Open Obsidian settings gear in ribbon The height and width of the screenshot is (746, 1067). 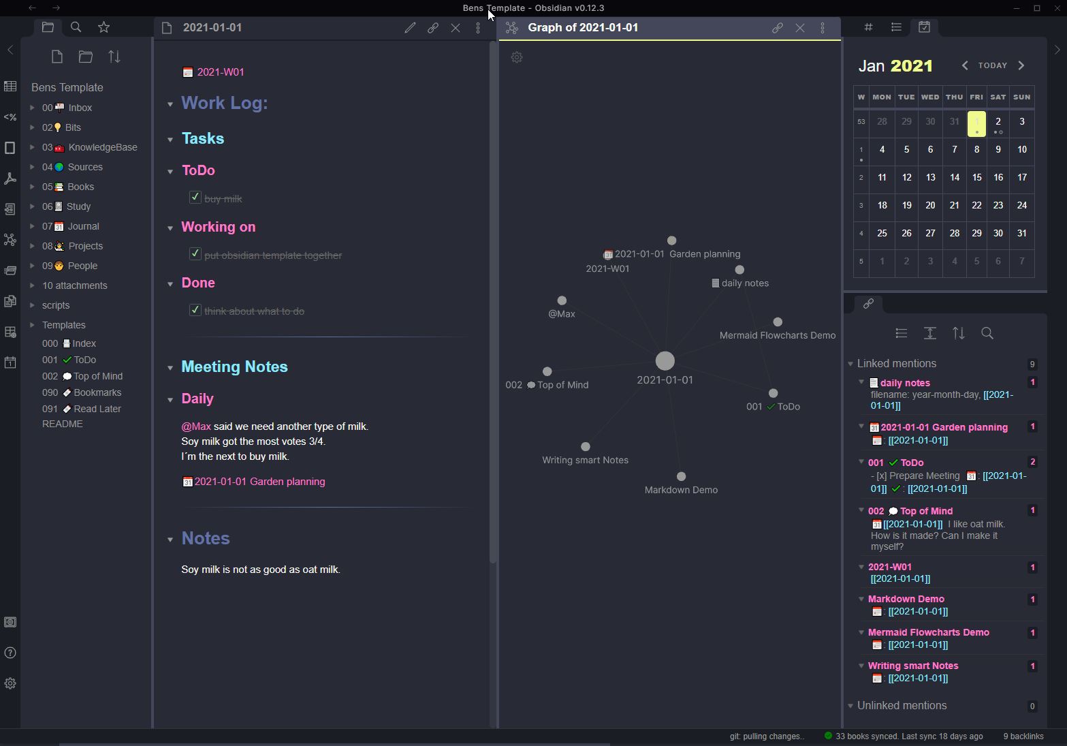tap(10, 683)
